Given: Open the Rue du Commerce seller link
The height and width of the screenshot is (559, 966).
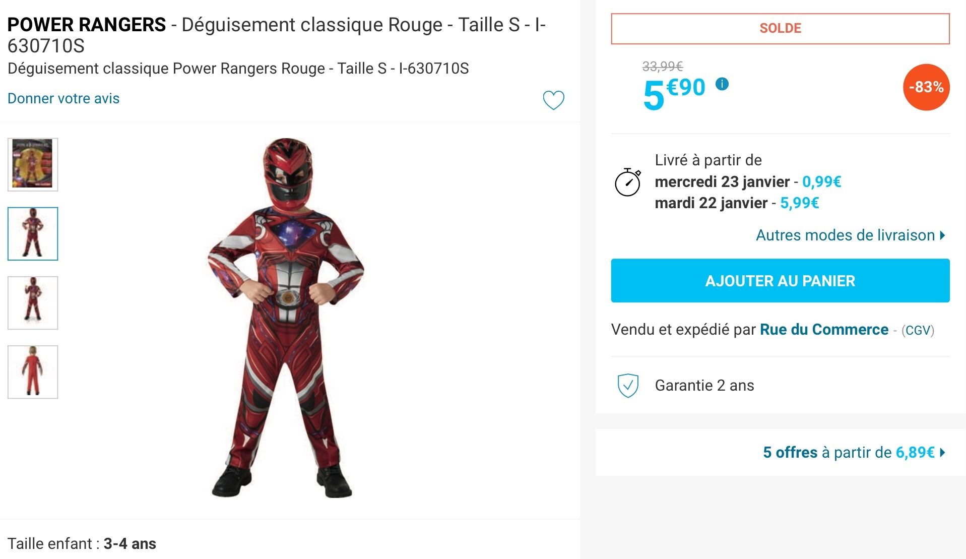Looking at the screenshot, I should (824, 330).
